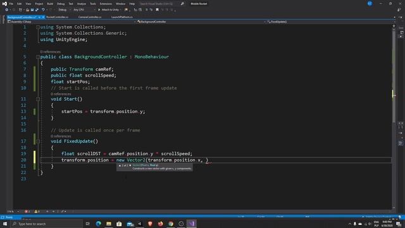Image resolution: width=405 pixels, height=228 pixels.
Task: Open the Any CPU platform dropdown
Action: coord(84,10)
